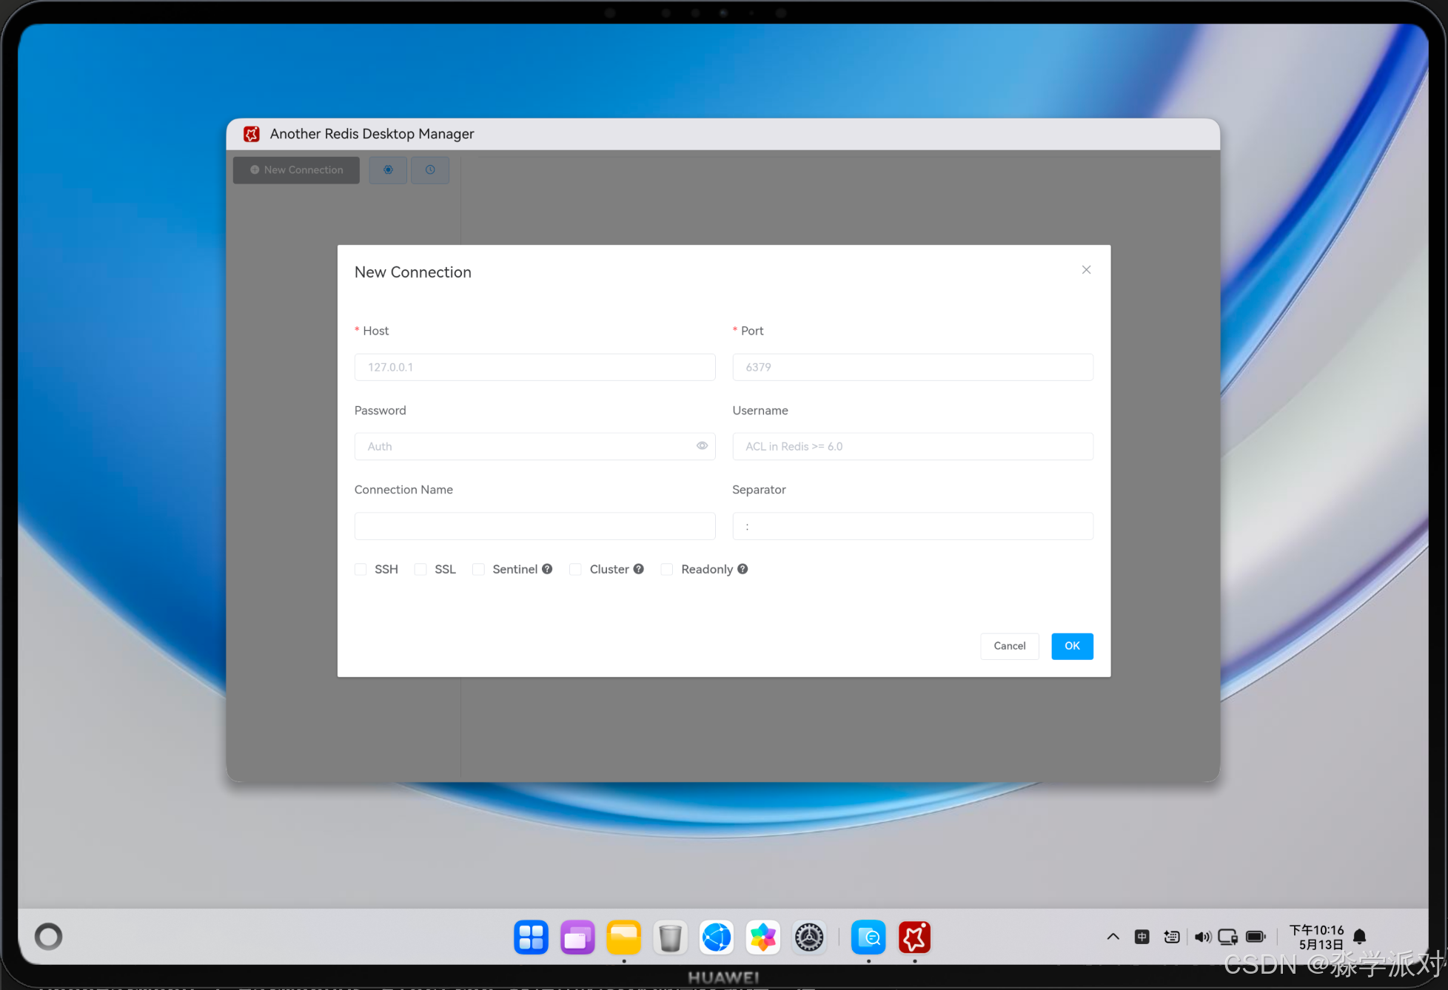Click the Cancel button
This screenshot has width=1448, height=990.
[1010, 646]
